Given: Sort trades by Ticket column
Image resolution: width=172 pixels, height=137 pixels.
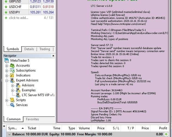Looking at the screenshot, I should (33, 128).
